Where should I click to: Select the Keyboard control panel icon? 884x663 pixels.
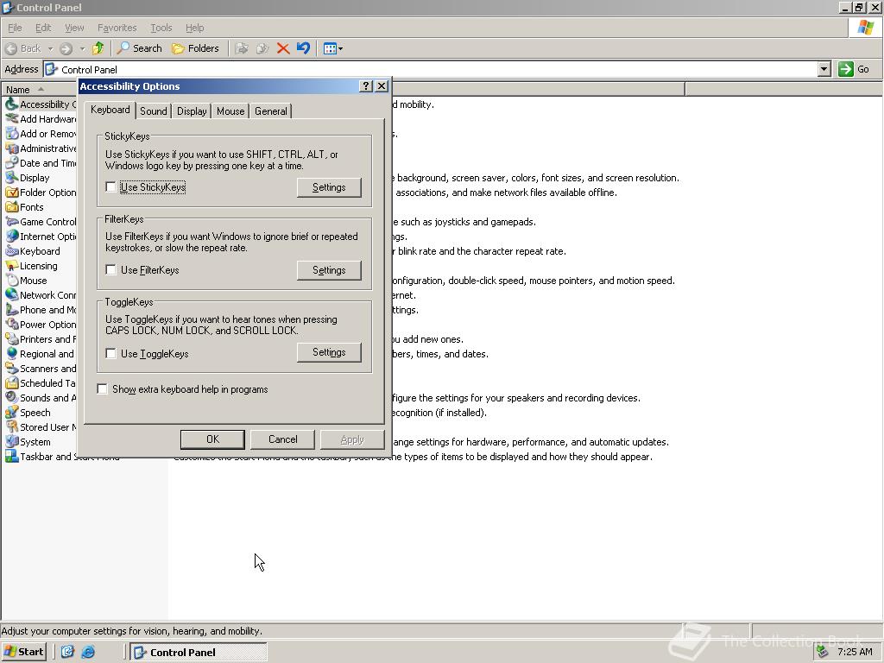(x=12, y=251)
